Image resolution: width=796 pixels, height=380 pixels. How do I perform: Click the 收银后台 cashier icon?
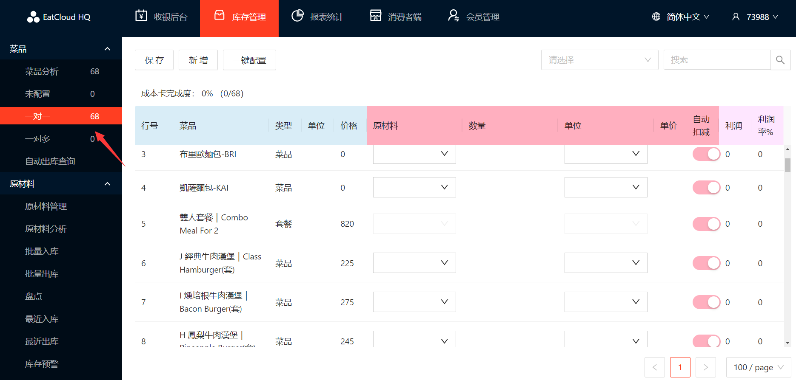(141, 16)
